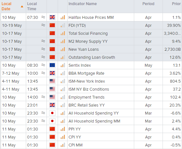The width and height of the screenshot is (182, 149).
Task: Click the UK flag beside Halifax House Prices
Action: 52,17
